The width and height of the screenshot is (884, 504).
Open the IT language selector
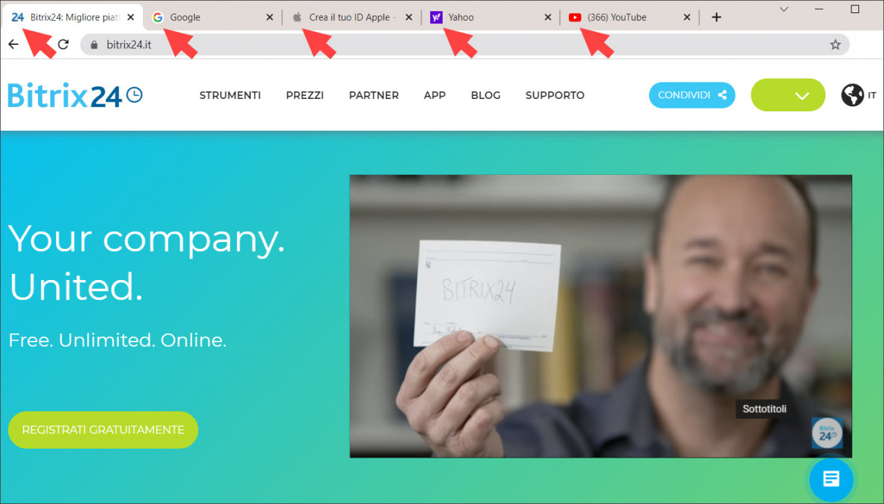pyautogui.click(x=872, y=95)
